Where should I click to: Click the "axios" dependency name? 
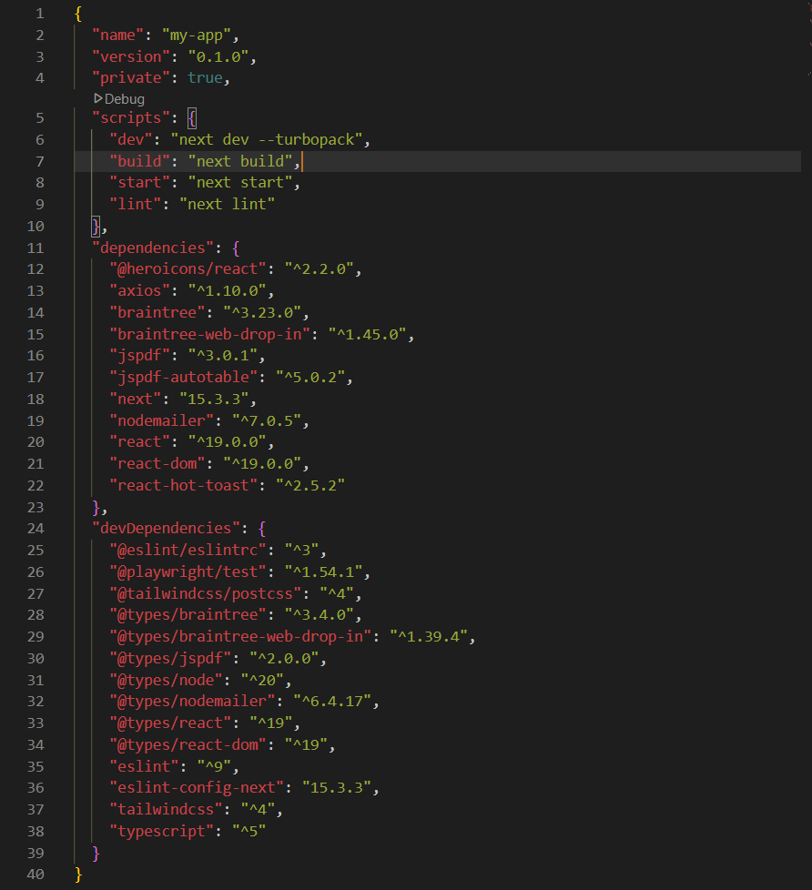tap(139, 290)
